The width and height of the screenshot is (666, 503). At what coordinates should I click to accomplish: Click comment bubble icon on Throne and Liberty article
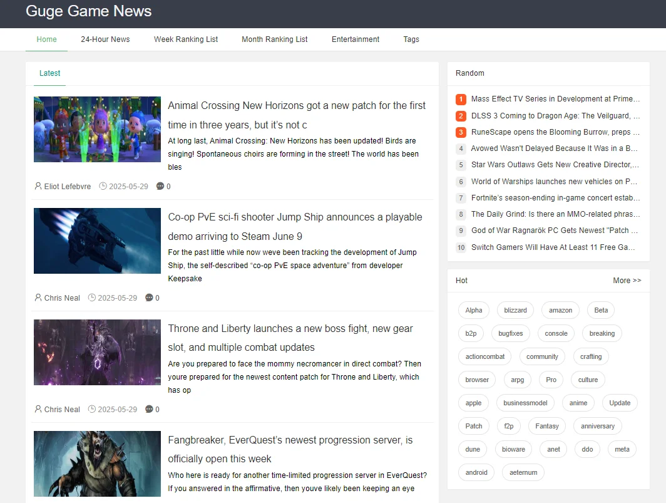(149, 410)
